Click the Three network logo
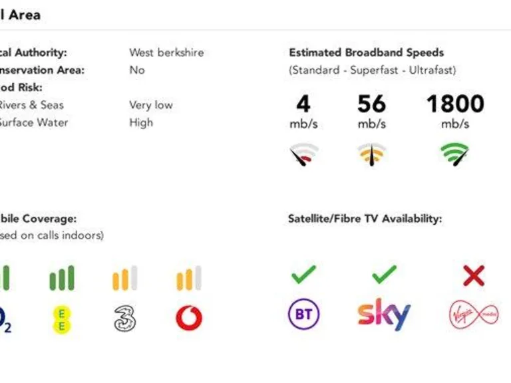Screen dimensions: 511x383 125,319
